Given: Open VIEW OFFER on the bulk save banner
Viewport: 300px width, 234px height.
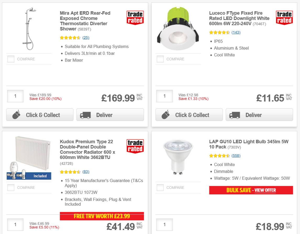Looking at the screenshot, I should pyautogui.click(x=265, y=190).
